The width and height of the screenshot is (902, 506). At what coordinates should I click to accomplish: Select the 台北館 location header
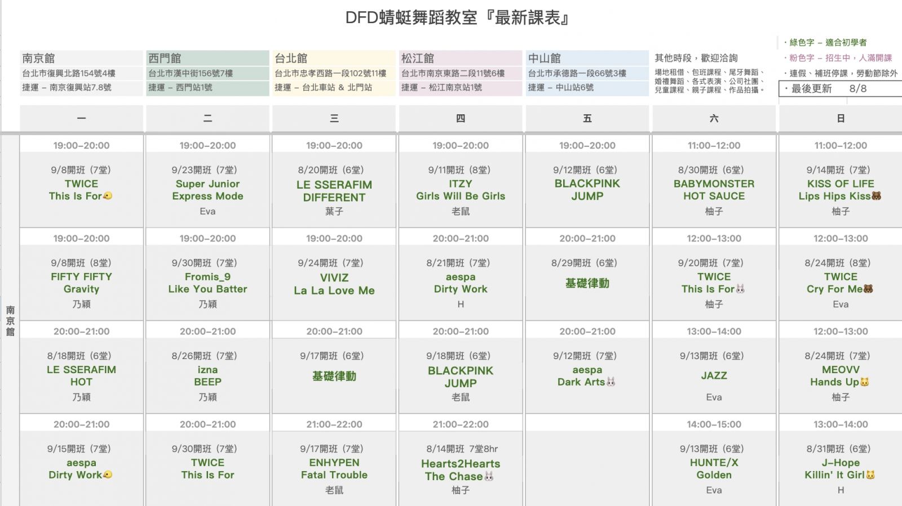click(334, 59)
